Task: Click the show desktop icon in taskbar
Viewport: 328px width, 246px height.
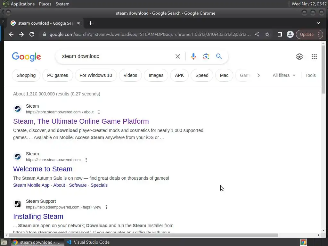Action: coord(4,242)
